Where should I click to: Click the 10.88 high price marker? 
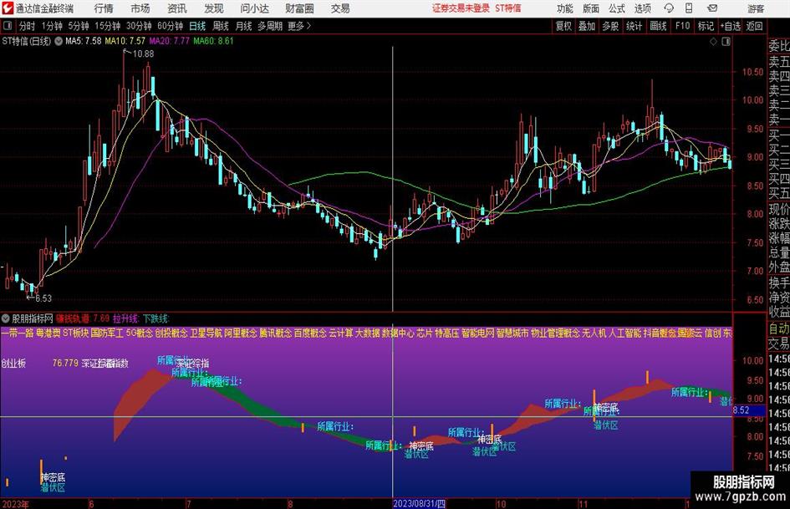(143, 53)
